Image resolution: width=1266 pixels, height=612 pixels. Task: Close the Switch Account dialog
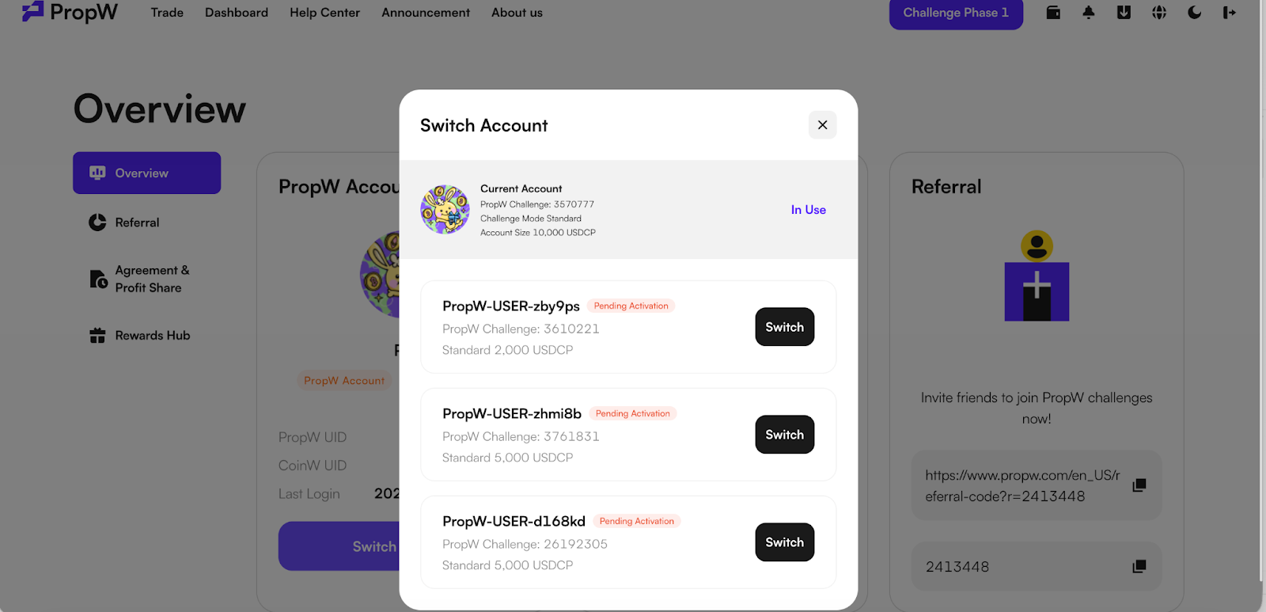point(823,125)
